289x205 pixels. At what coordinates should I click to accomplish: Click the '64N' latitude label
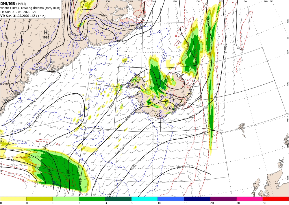pos(287,84)
